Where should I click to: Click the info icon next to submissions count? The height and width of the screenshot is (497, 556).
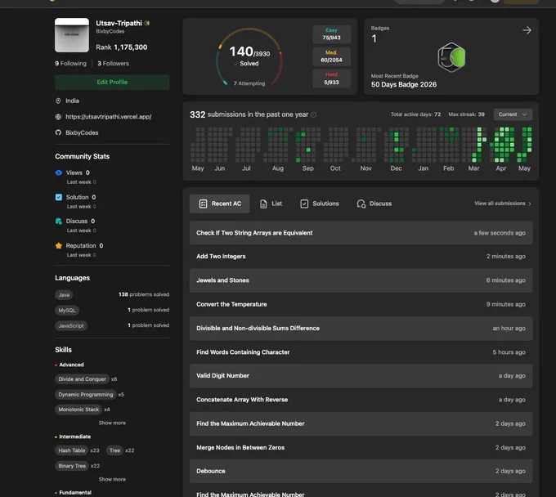pyautogui.click(x=313, y=115)
